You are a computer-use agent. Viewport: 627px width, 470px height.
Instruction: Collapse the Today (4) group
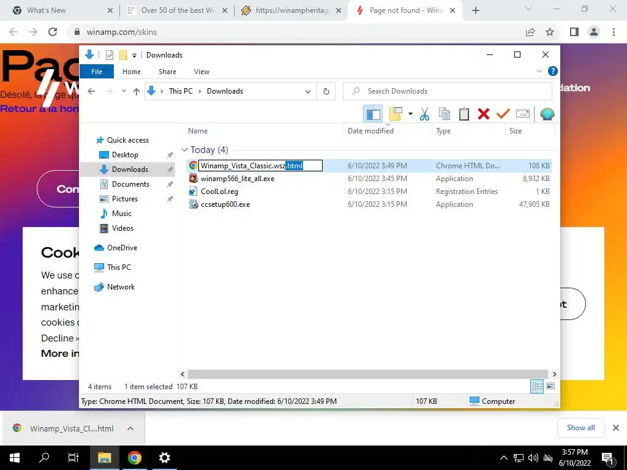[x=184, y=150]
